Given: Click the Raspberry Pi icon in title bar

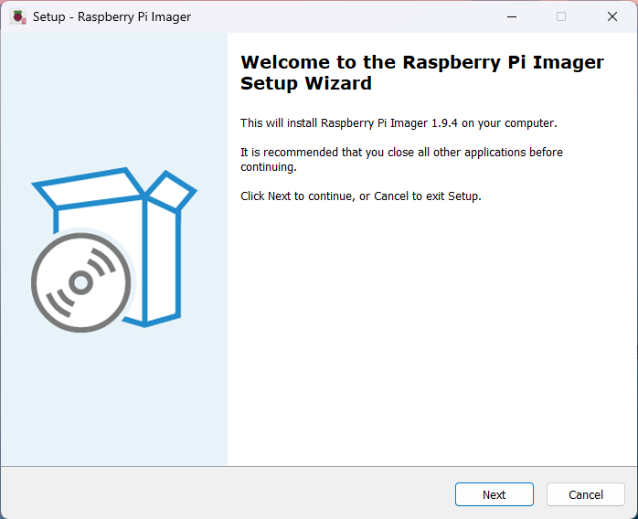Looking at the screenshot, I should pos(18,16).
